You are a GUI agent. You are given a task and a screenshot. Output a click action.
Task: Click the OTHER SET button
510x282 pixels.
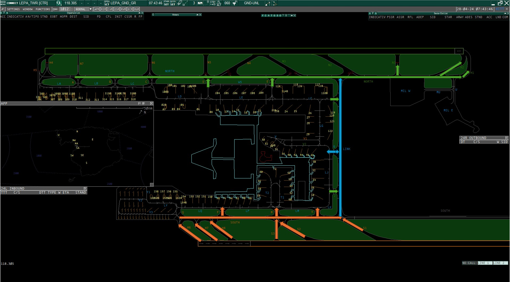coord(166,3)
